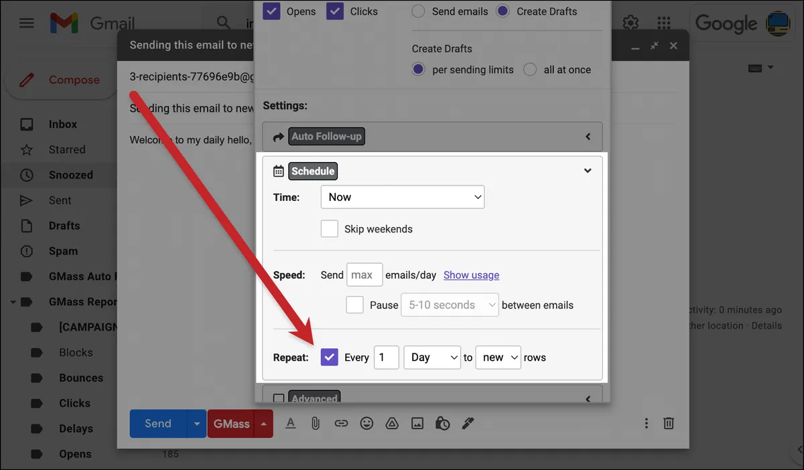Insert emoji icon in compose toolbar
The height and width of the screenshot is (470, 804).
tap(366, 423)
